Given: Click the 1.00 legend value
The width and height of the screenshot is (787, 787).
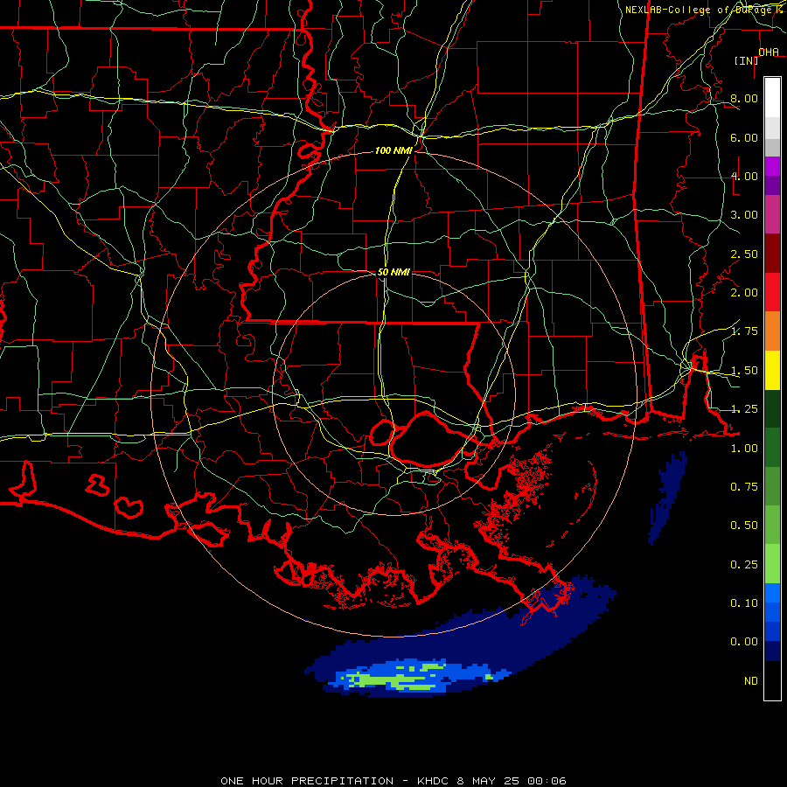Looking at the screenshot, I should (744, 449).
